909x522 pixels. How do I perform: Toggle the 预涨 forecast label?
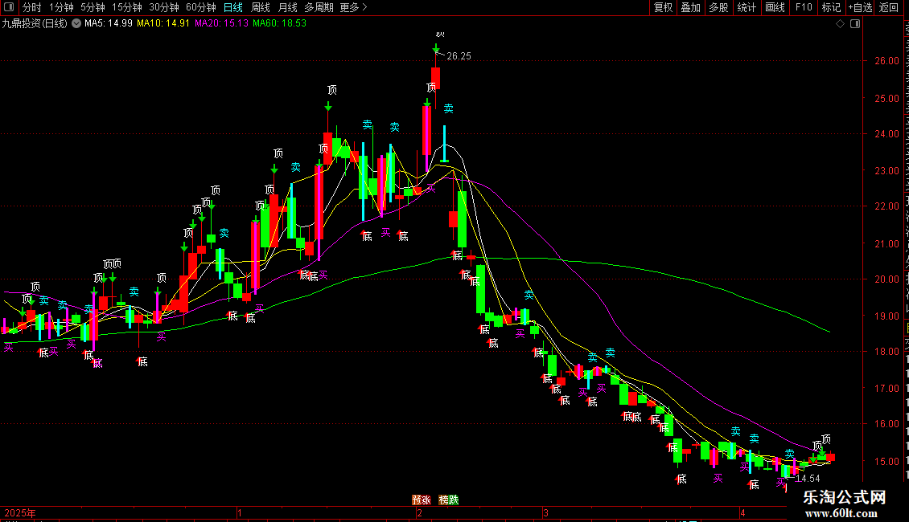pos(422,500)
